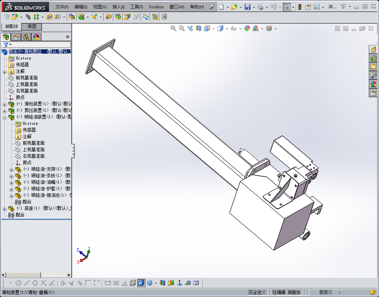Screen dimensions: 379x297
Task: Select the DisplayManager color ball tab icon
Action: pyautogui.click(x=36, y=37)
